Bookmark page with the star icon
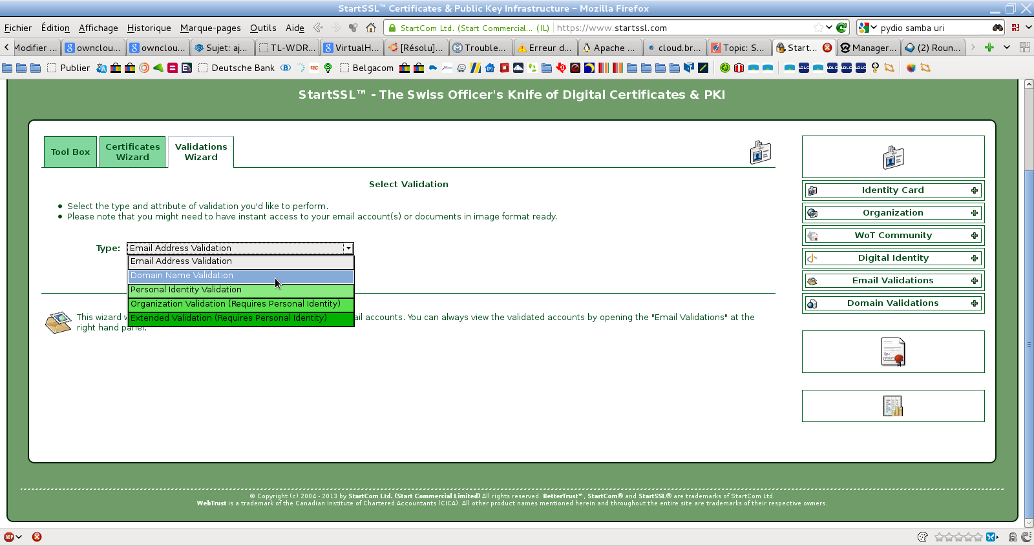This screenshot has height=546, width=1034. point(819,28)
